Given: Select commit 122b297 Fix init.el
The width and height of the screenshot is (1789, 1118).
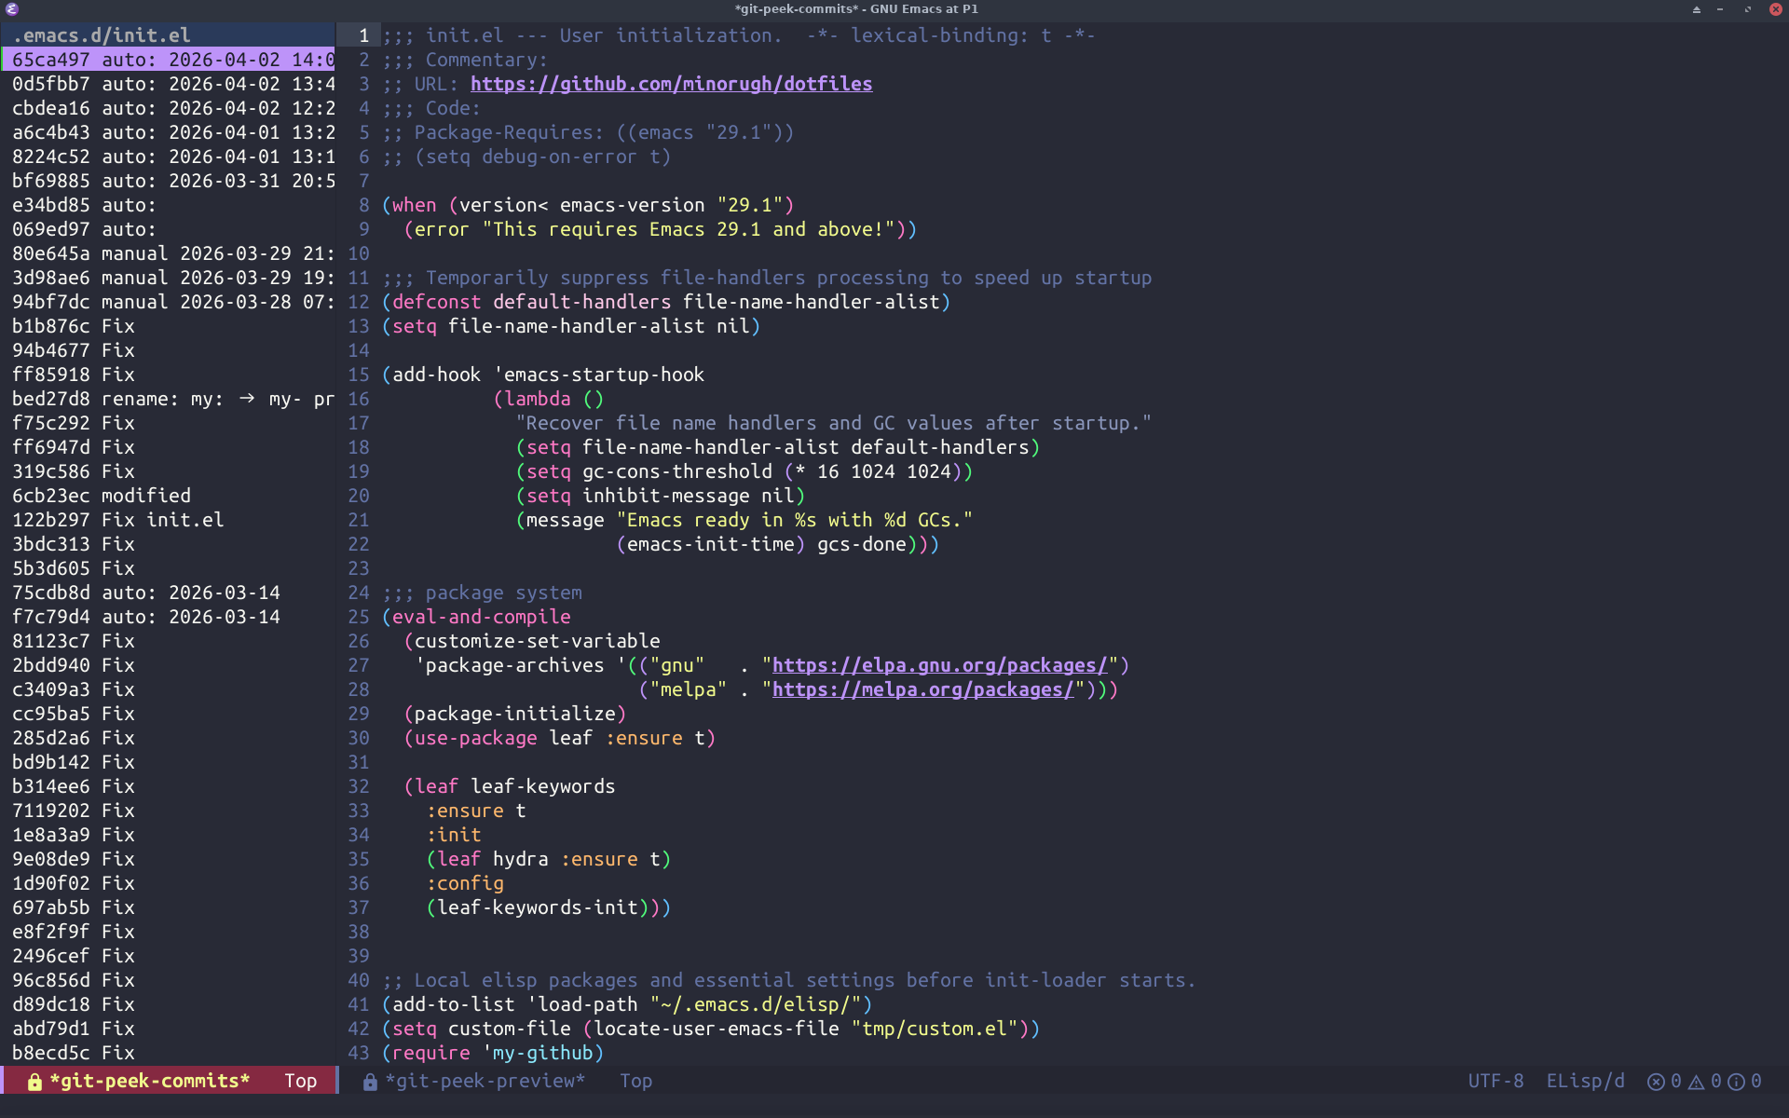Looking at the screenshot, I should point(117,520).
